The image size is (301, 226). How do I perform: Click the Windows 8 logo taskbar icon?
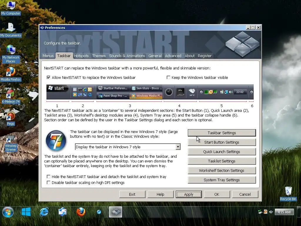pyautogui.click(x=26, y=212)
